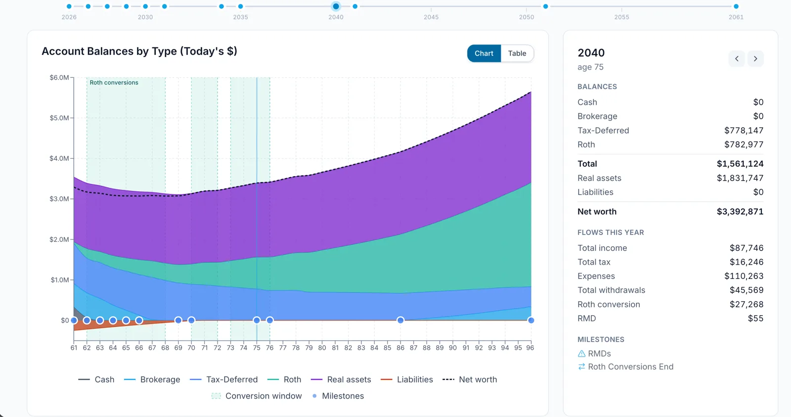This screenshot has height=417, width=791.
Task: Switch to Chart view
Action: tap(484, 53)
